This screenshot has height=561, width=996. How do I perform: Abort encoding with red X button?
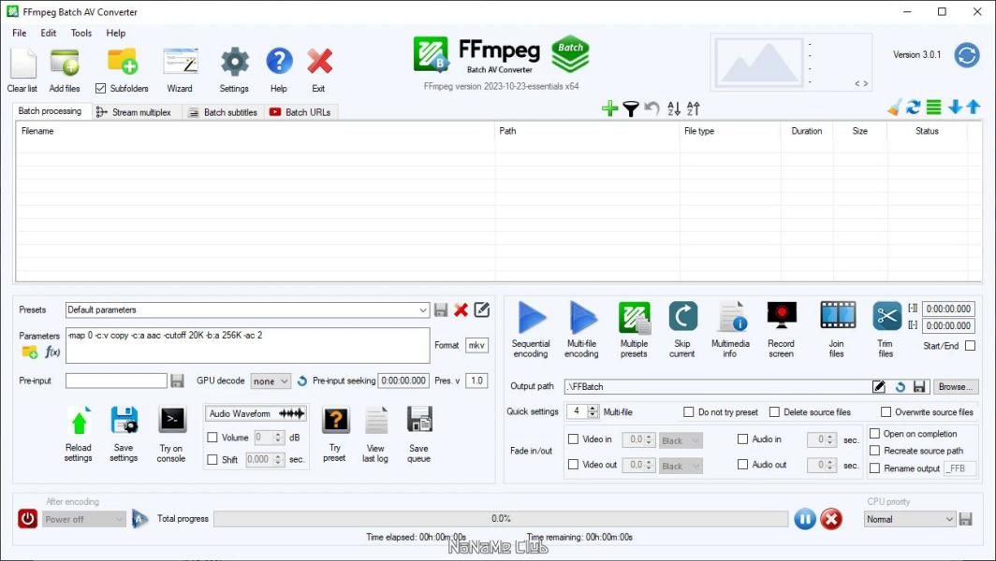[x=831, y=519]
